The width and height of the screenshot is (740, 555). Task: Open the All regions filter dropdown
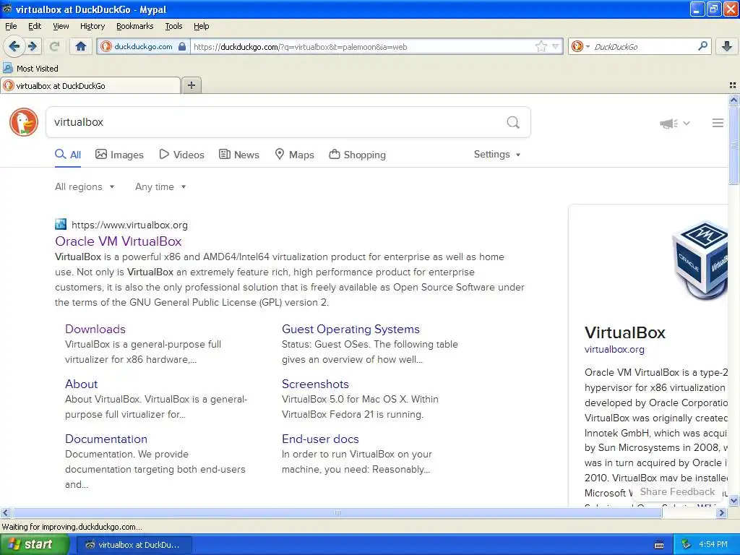[x=85, y=186]
